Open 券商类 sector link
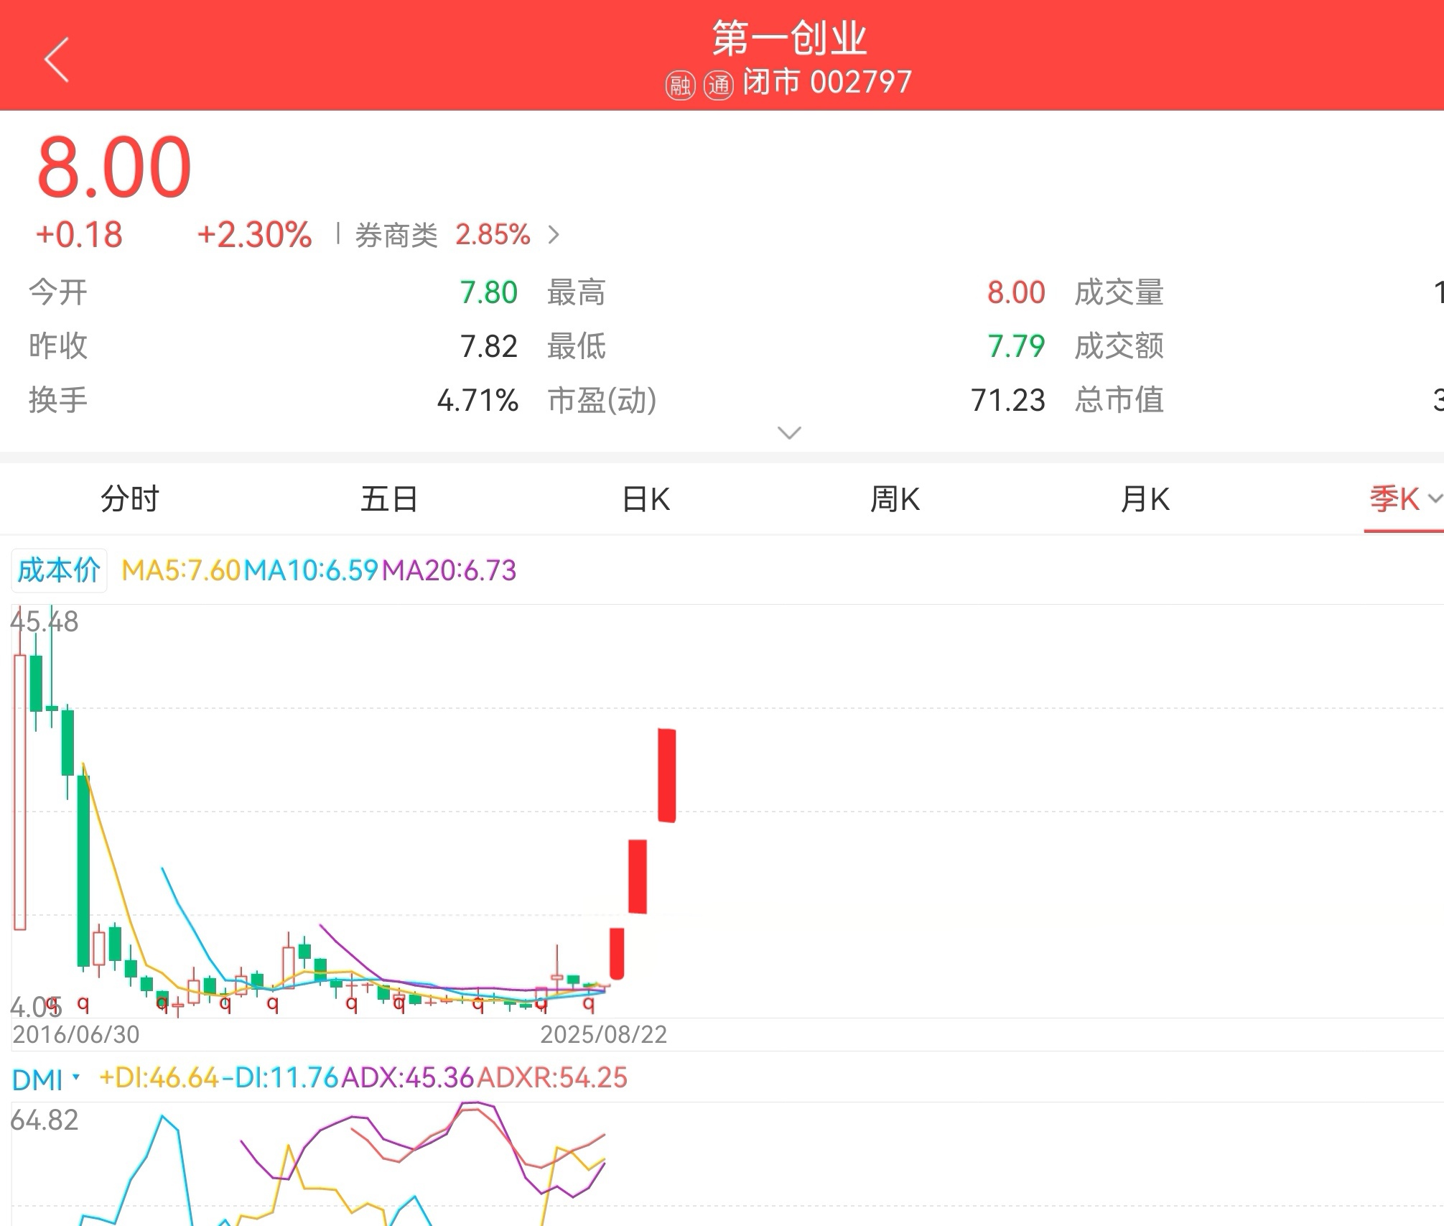This screenshot has height=1226, width=1444. (396, 235)
